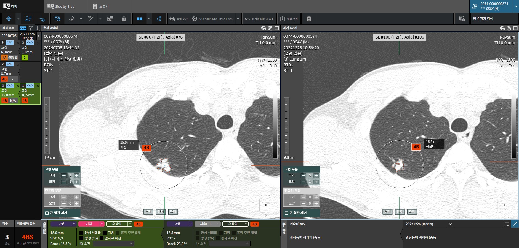Open APC 비정형 폐낭종 목록 button
519x248 pixels.
259,19
